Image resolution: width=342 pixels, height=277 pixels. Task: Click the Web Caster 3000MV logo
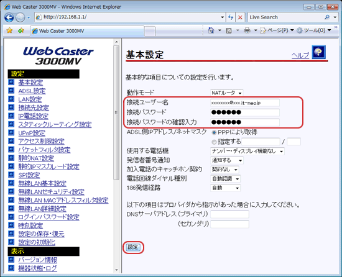click(x=58, y=56)
